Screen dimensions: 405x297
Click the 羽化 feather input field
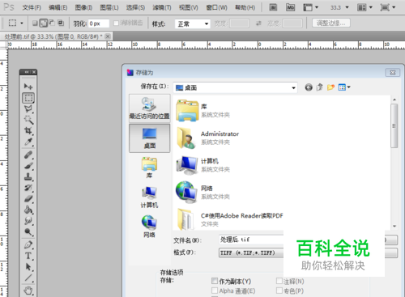click(x=99, y=23)
